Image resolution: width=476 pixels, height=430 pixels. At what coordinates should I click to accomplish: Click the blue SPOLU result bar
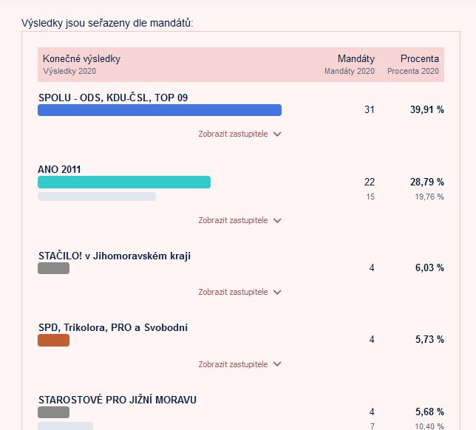coord(160,110)
